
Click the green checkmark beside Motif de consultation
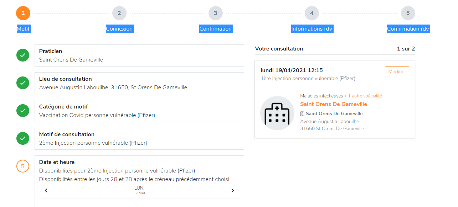click(23, 138)
